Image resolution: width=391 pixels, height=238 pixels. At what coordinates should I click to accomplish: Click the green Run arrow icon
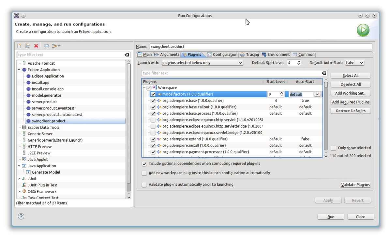pos(363,30)
